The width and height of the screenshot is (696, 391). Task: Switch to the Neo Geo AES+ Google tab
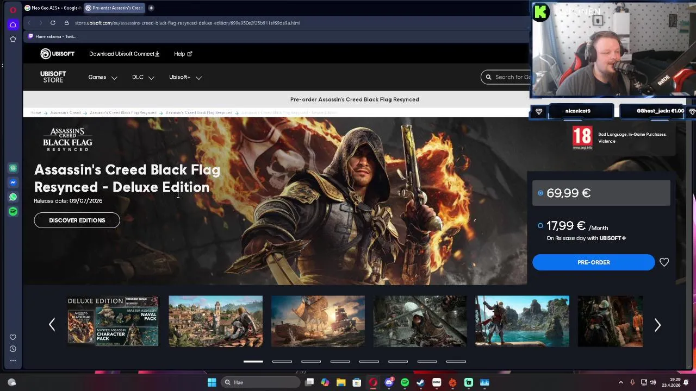[x=52, y=8]
